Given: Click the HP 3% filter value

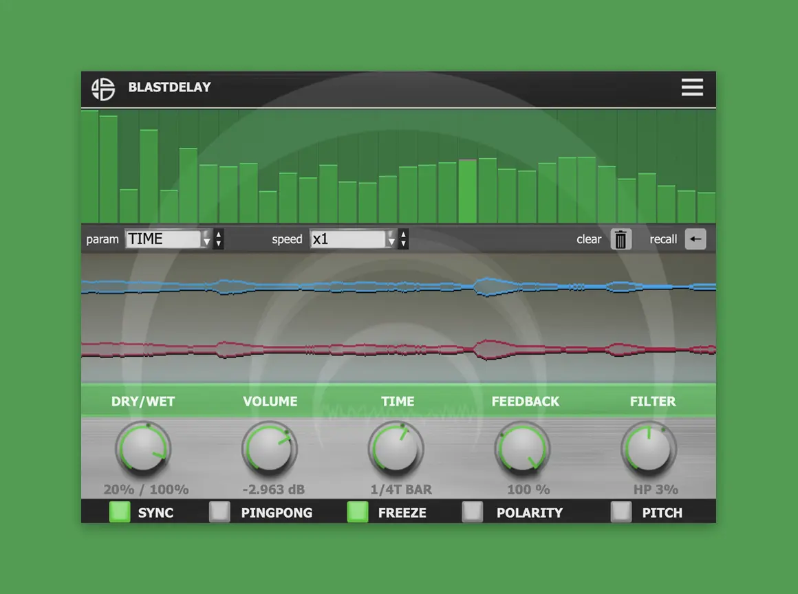Looking at the screenshot, I should tap(656, 489).
